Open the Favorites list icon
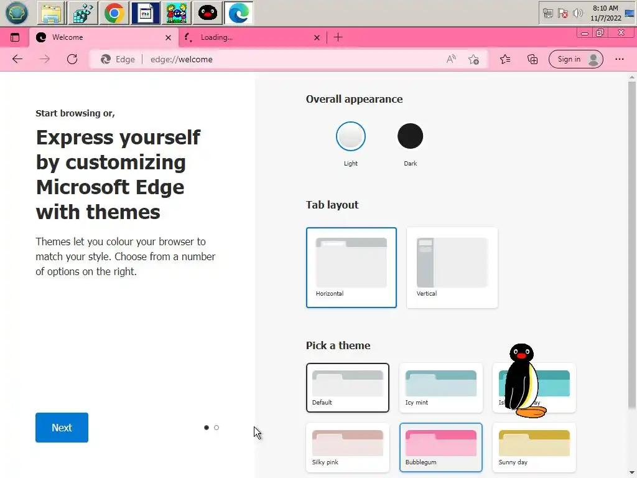The image size is (637, 478). tap(505, 59)
